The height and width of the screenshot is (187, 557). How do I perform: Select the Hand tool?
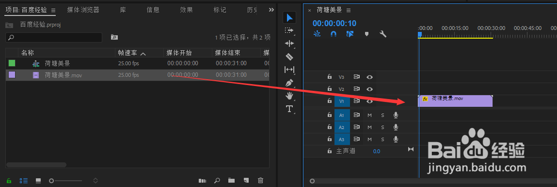[289, 96]
